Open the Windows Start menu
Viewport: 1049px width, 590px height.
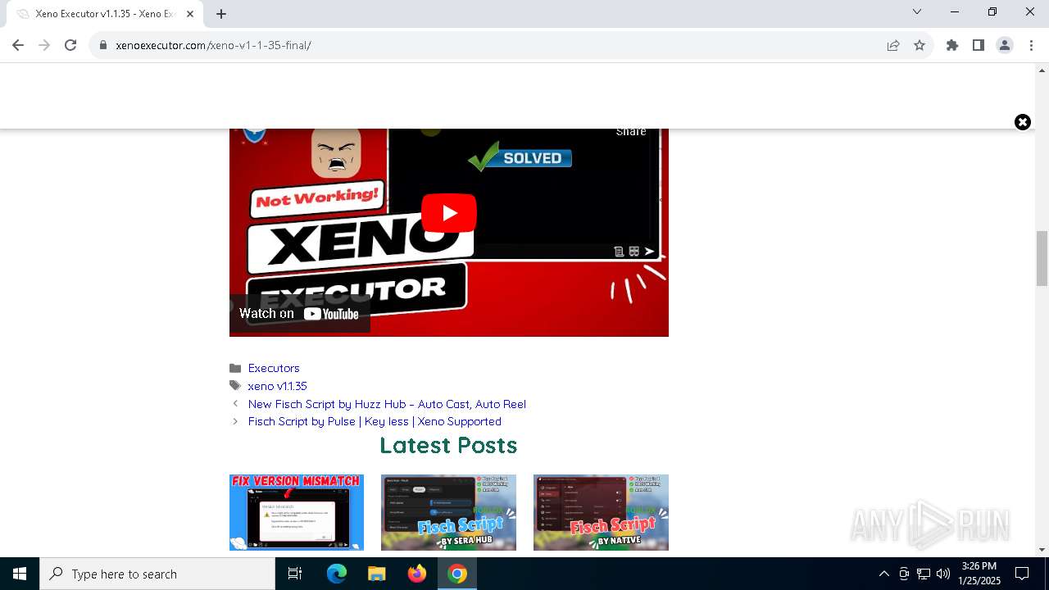tap(20, 574)
